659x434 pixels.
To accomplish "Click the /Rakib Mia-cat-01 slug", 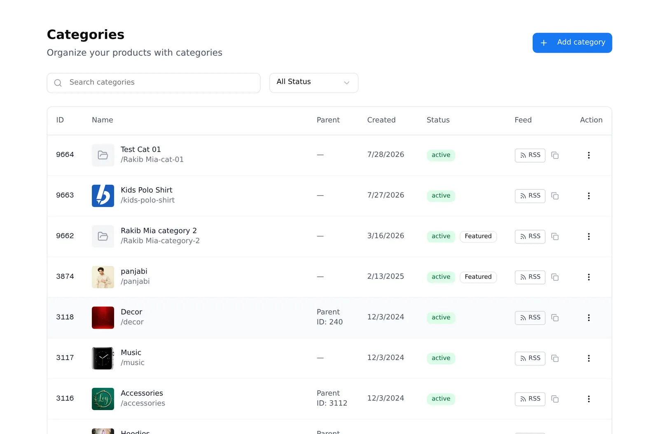I will 152,159.
